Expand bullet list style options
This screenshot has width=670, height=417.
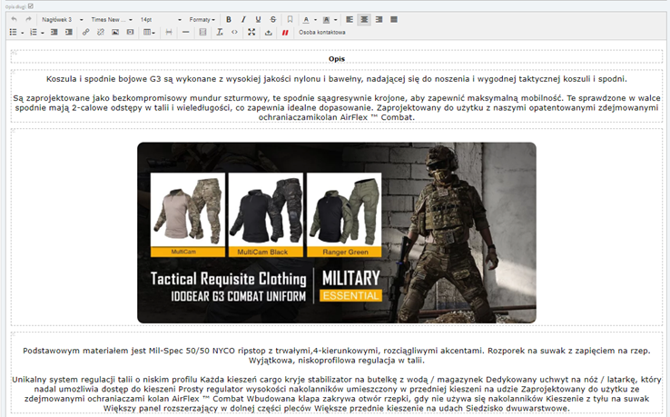[x=22, y=33]
